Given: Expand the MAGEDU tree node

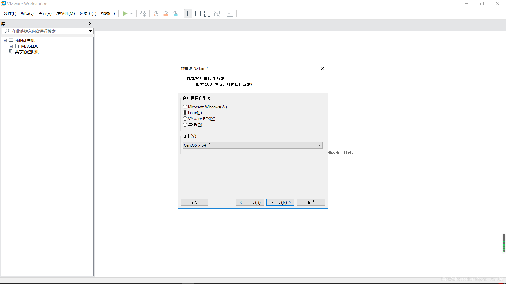Looking at the screenshot, I should tap(11, 46).
